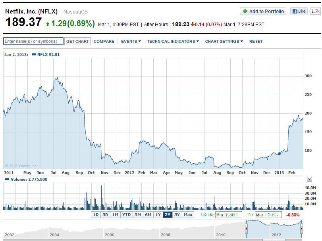This screenshot has width=322, height=241.
Task: Click the Facebook Like button
Action: tap(299, 11)
